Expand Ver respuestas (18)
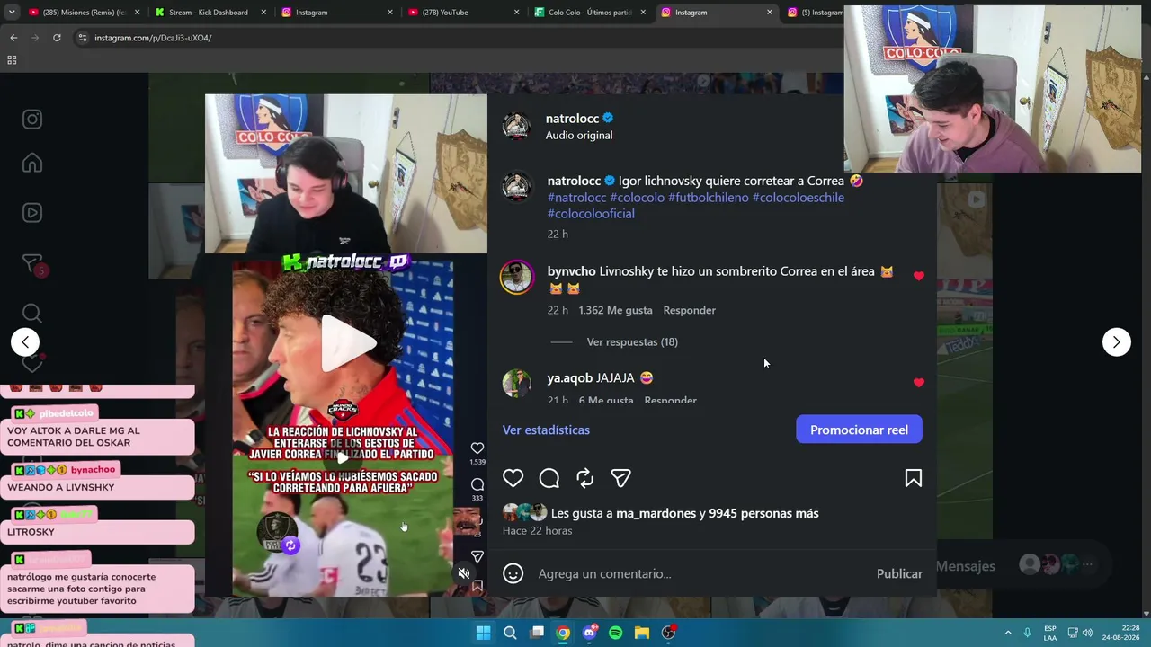Viewport: 1151px width, 647px height. [632, 341]
